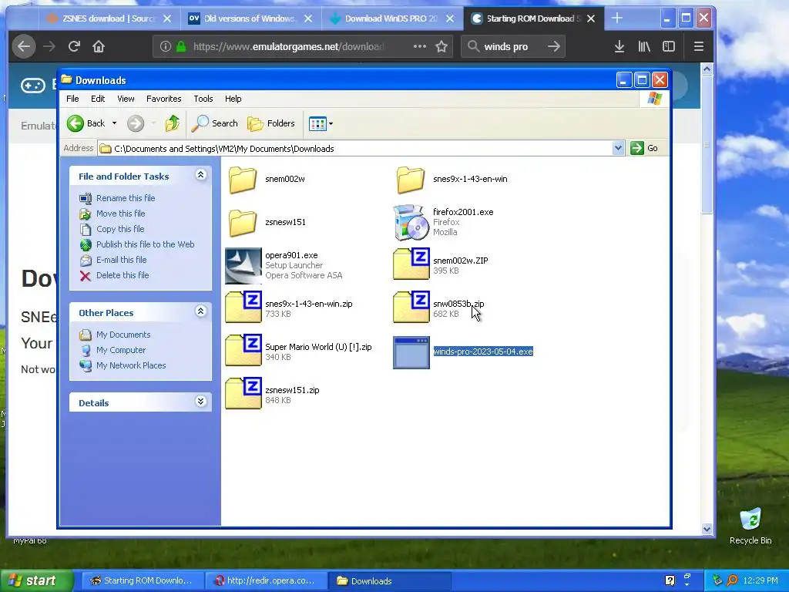Screen dimensions: 789x592
Task: Toggle Firefox sidebar icon
Action: pyautogui.click(x=669, y=46)
